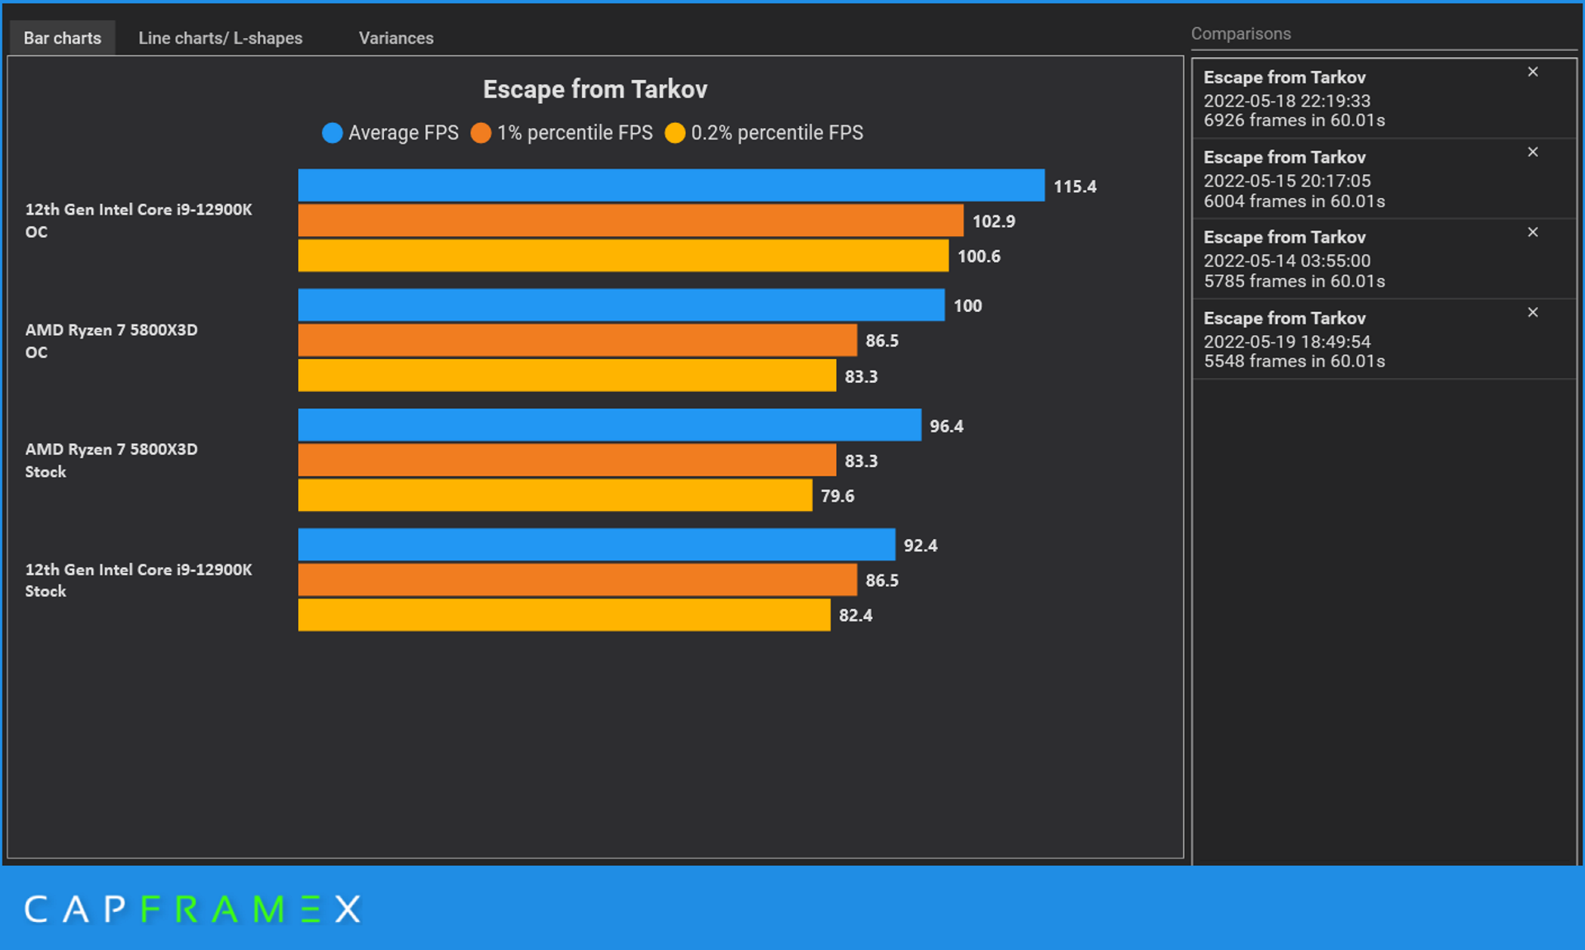1585x950 pixels.
Task: Toggle the 1% percentile FPS legend marker
Action: coord(480,133)
